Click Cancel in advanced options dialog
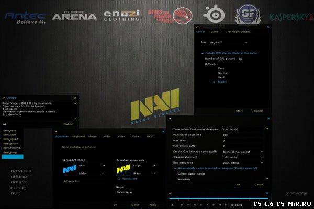 tap(259, 185)
